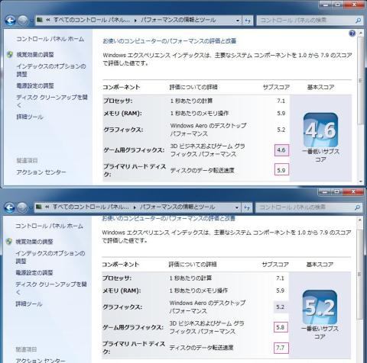Click the control panel icon in the top address bar

point(40,20)
